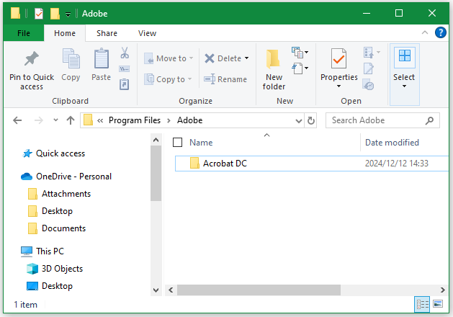Click the horizontal scrollbar thumb
Image resolution: width=453 pixels, height=317 pixels.
[x=259, y=290]
